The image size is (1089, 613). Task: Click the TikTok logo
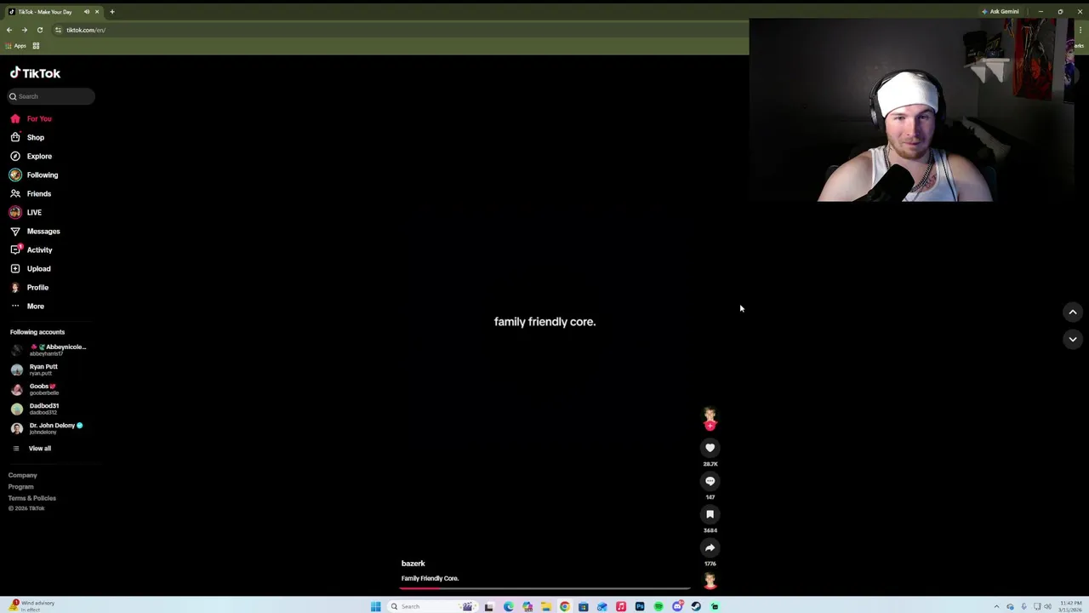coord(35,73)
